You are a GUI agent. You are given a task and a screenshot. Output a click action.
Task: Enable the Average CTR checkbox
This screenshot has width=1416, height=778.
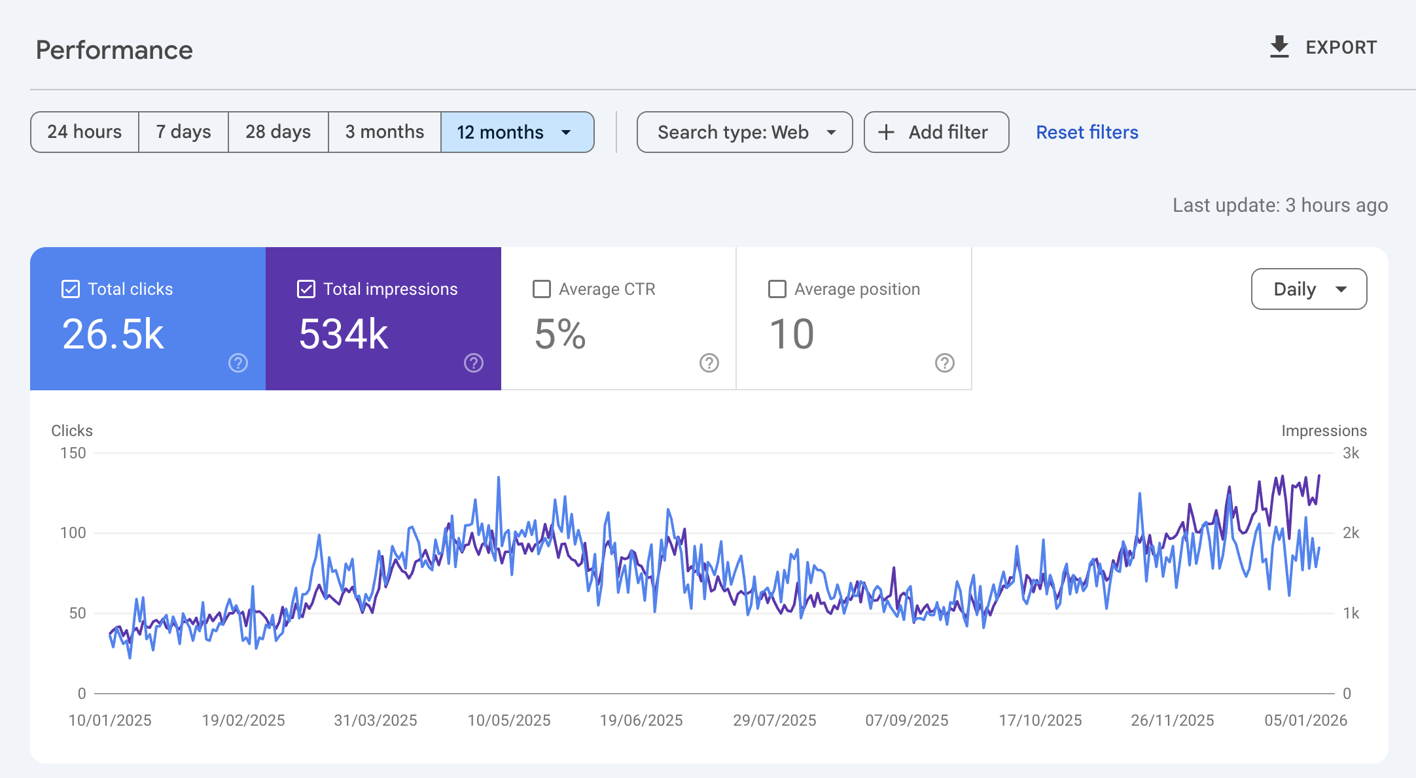[542, 289]
